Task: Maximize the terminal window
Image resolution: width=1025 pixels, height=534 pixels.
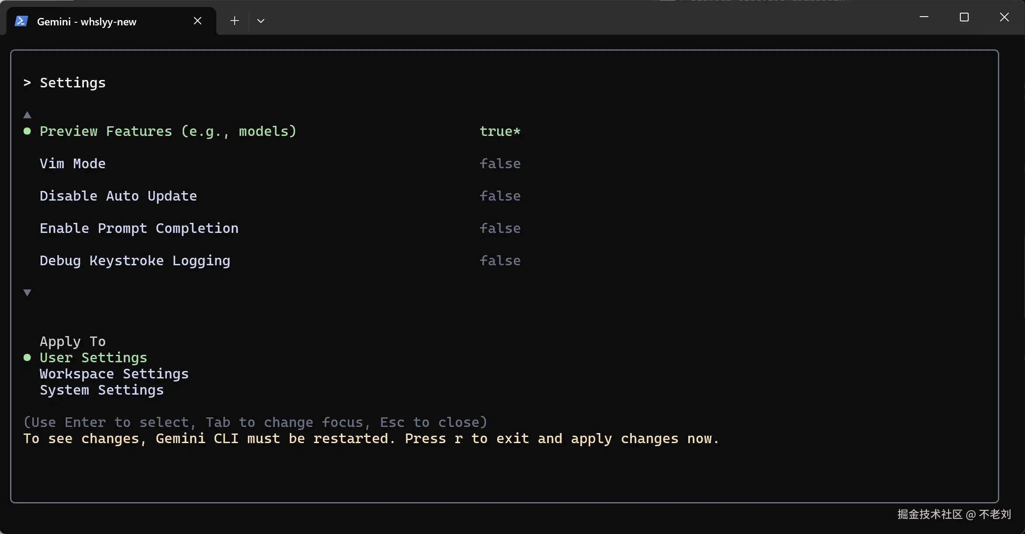Action: pyautogui.click(x=964, y=17)
